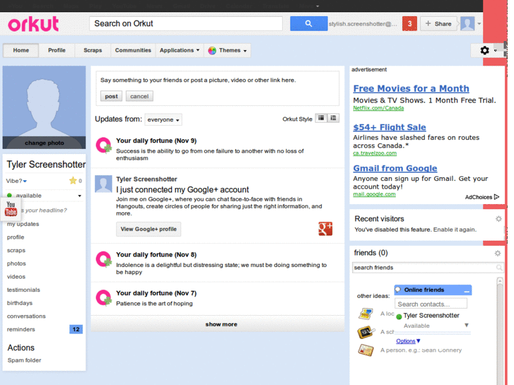This screenshot has width=514, height=385.
Task: Open chat Options dropdown
Action: click(408, 341)
